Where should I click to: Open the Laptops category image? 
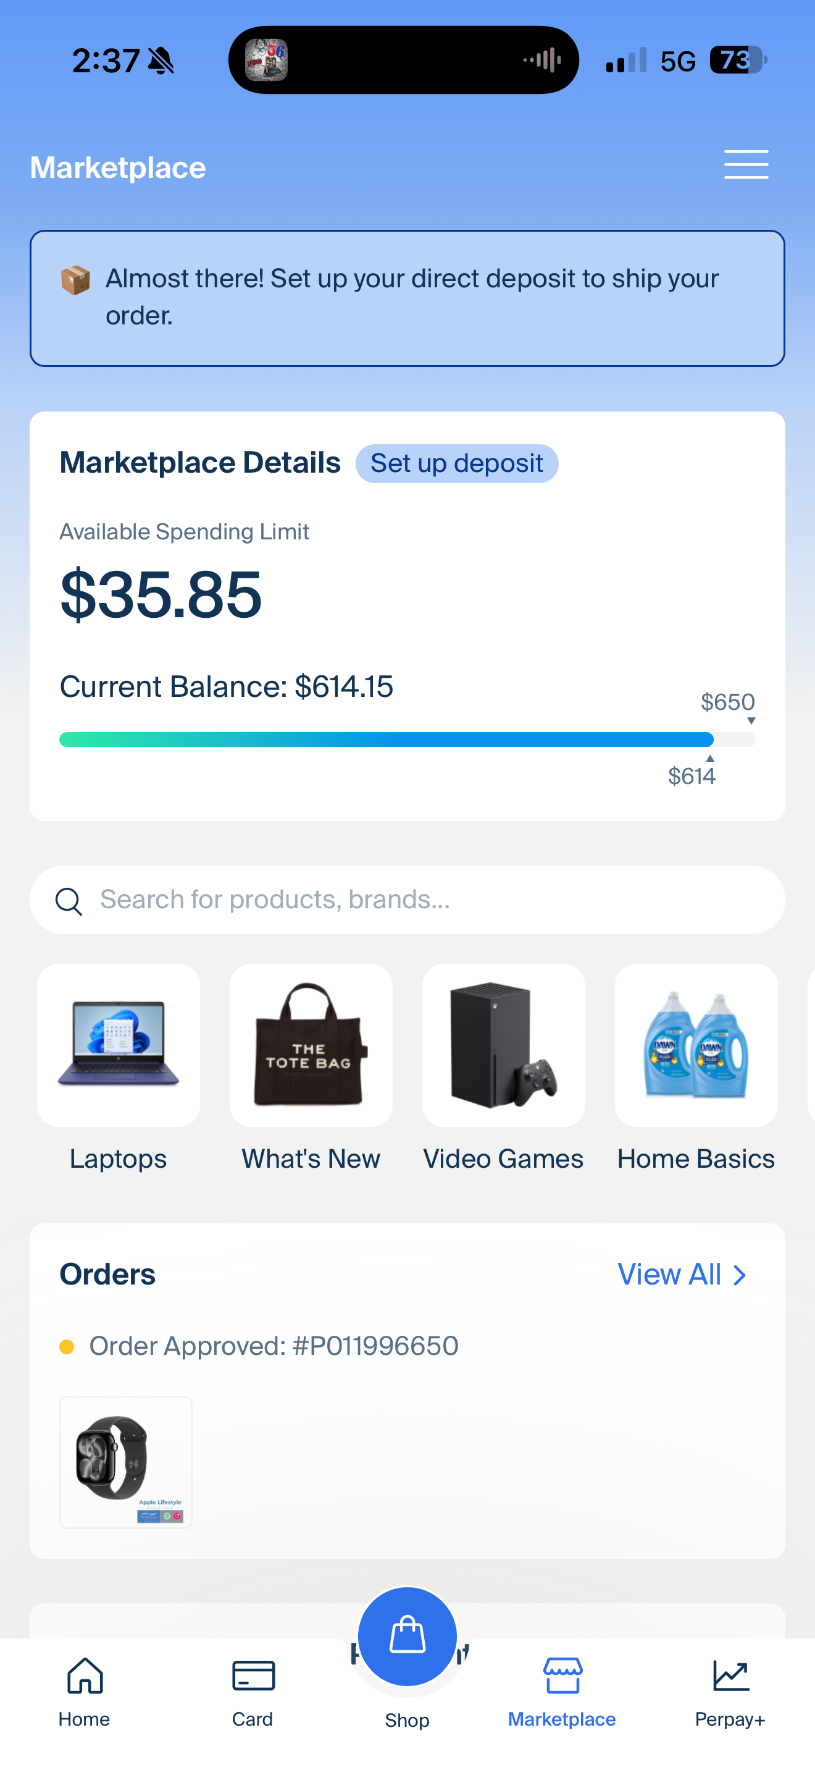click(x=118, y=1045)
